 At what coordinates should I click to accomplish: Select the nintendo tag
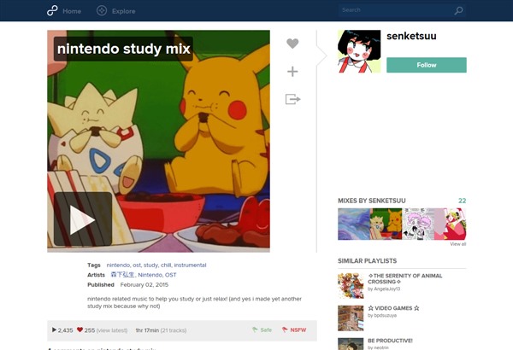pos(118,265)
